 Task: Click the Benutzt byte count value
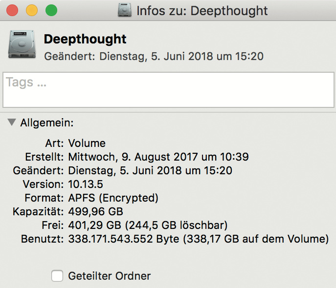coord(124,239)
